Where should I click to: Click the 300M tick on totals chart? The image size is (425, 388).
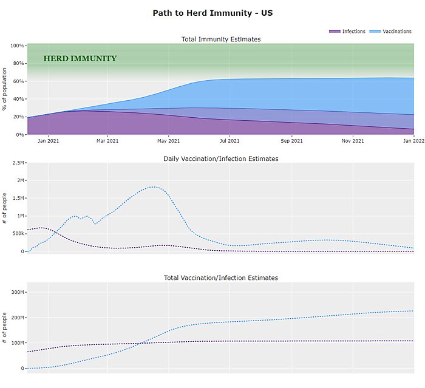(16, 292)
